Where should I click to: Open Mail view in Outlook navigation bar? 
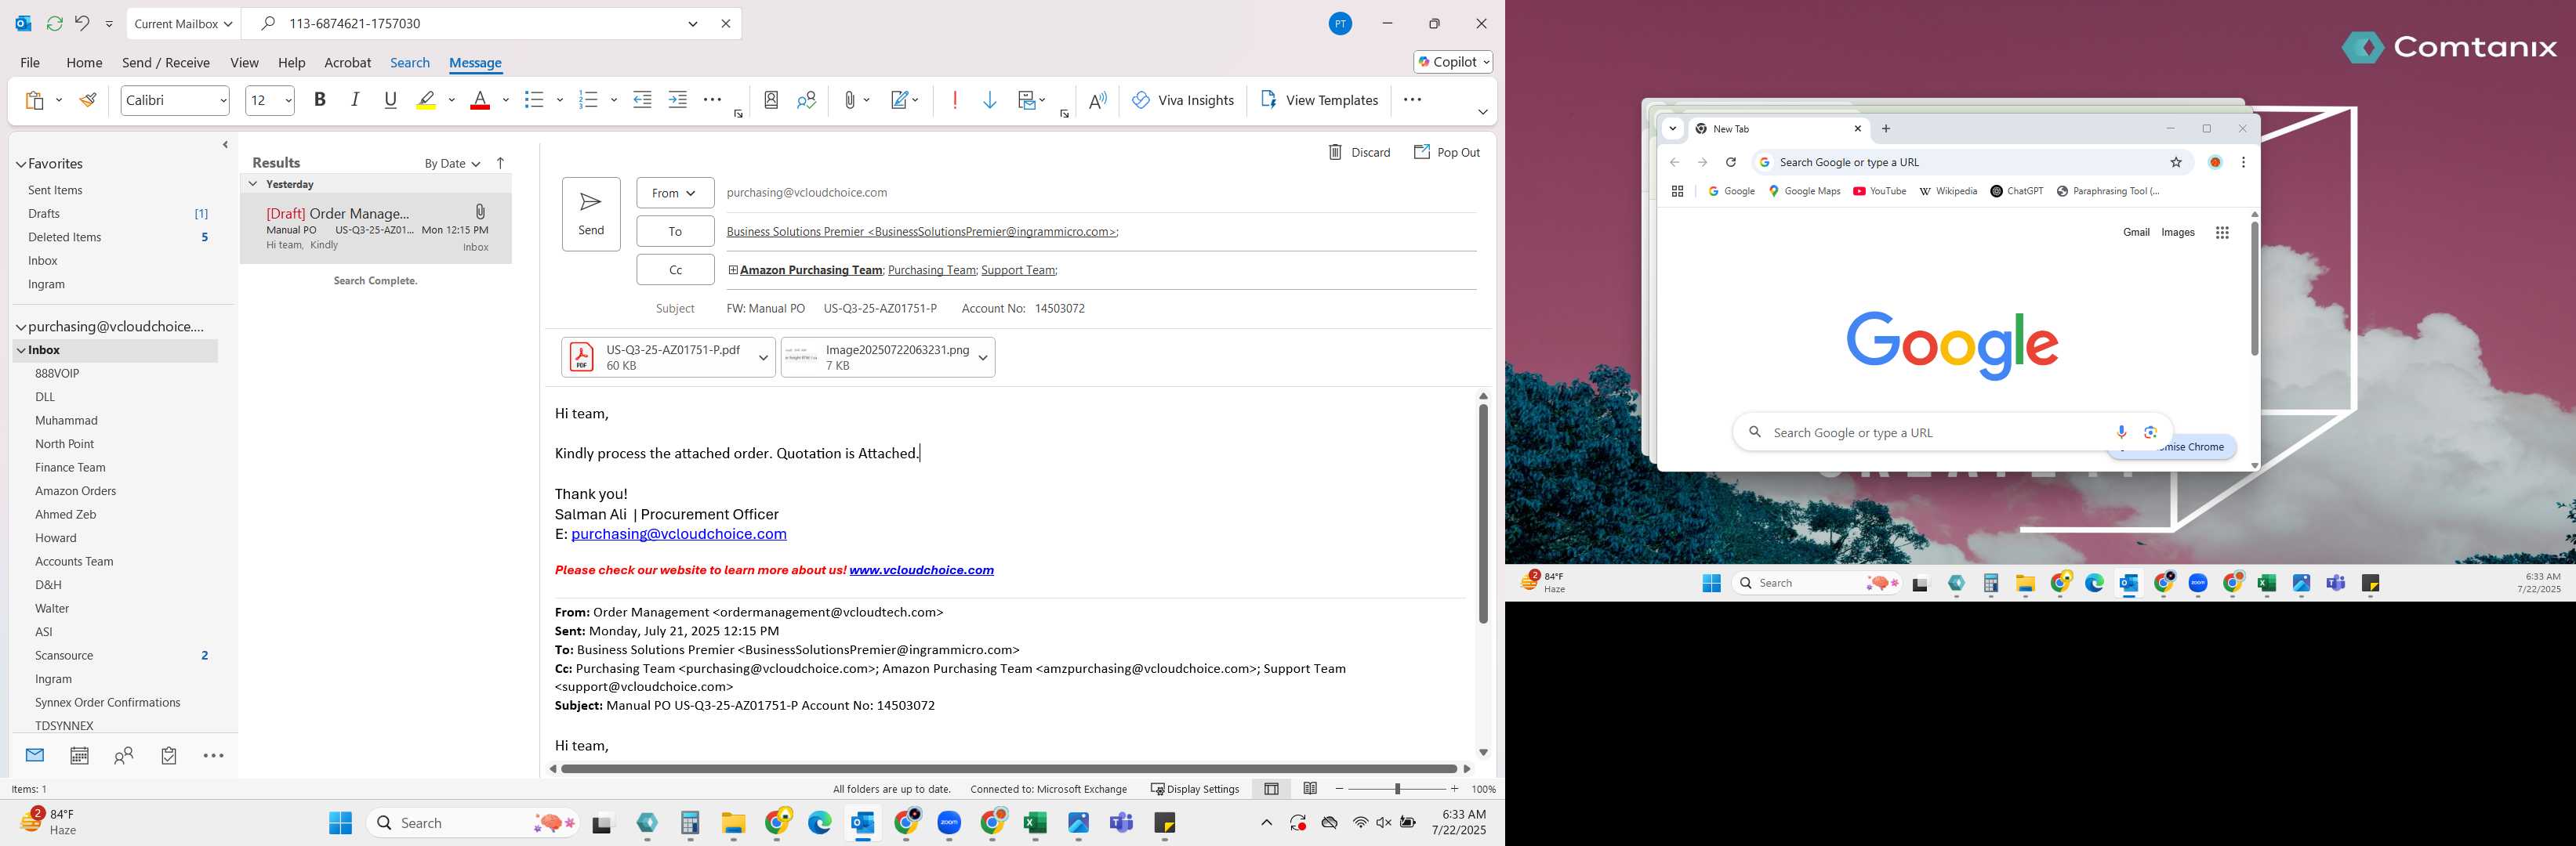point(35,755)
